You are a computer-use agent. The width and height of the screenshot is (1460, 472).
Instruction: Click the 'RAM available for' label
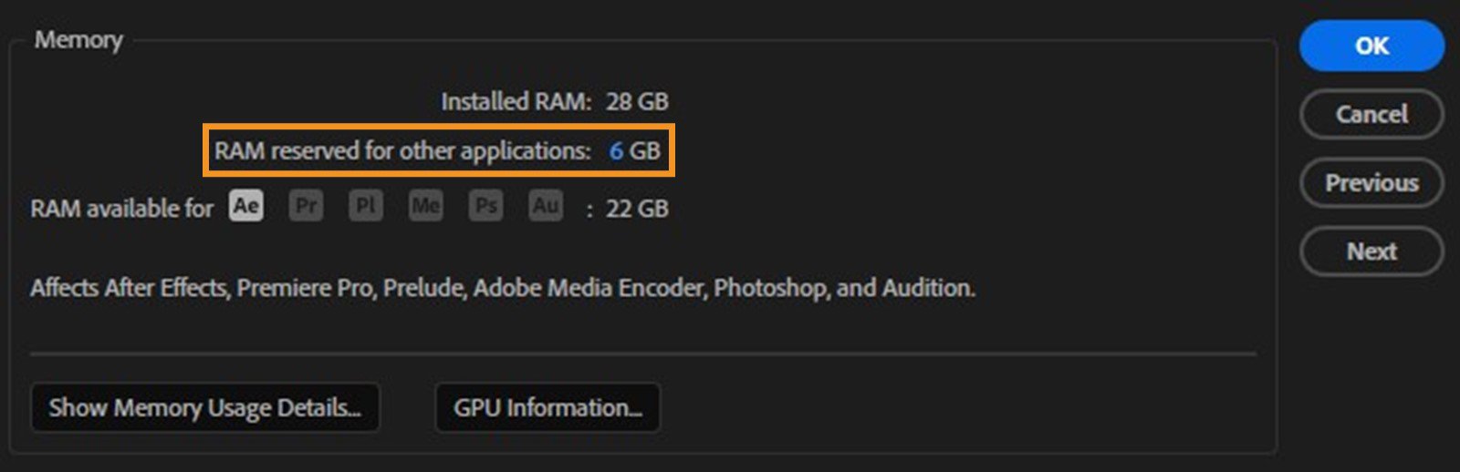121,209
